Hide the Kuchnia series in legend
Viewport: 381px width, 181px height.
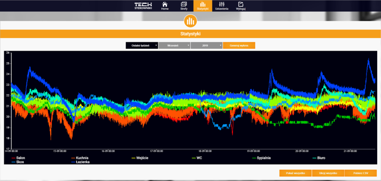(81, 157)
